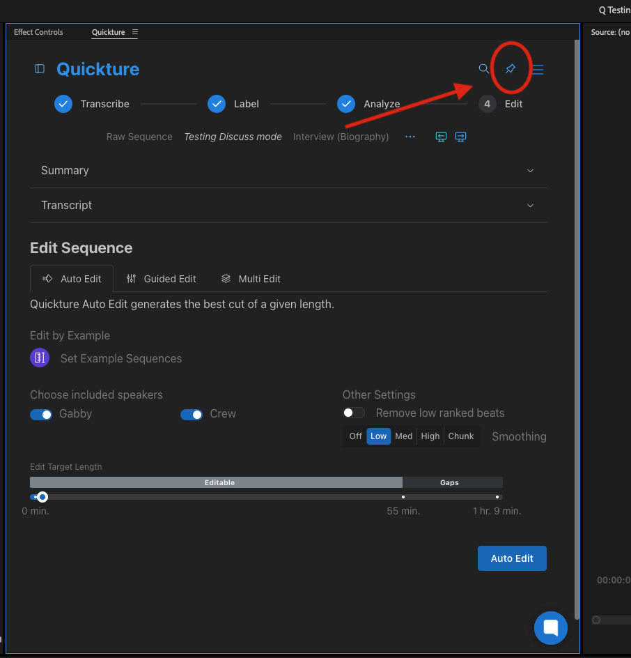631x658 pixels.
Task: Click the Gaps bar segment
Action: [x=453, y=482]
